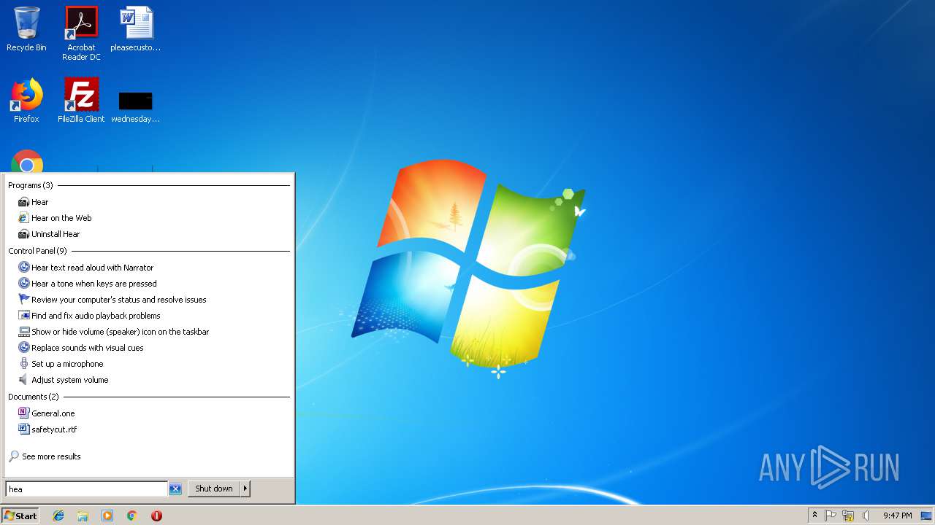The image size is (935, 525).
Task: Click the General.one OneNote file icon
Action: [x=23, y=413]
